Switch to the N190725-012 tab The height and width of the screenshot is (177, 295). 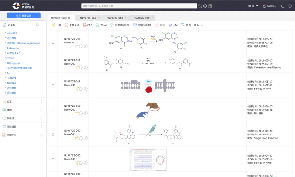[88, 18]
